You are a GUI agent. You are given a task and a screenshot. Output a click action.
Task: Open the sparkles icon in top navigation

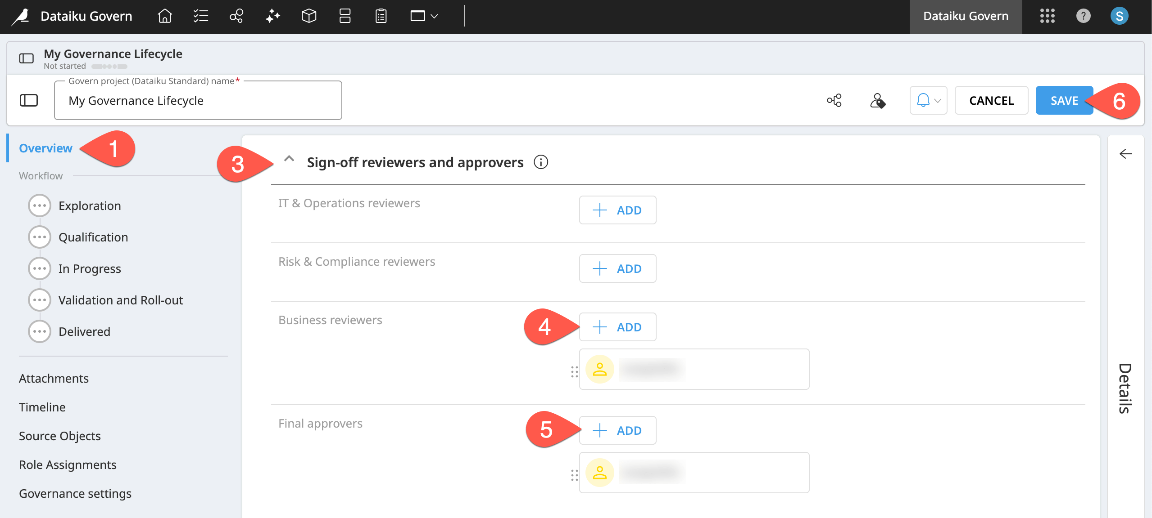(272, 16)
